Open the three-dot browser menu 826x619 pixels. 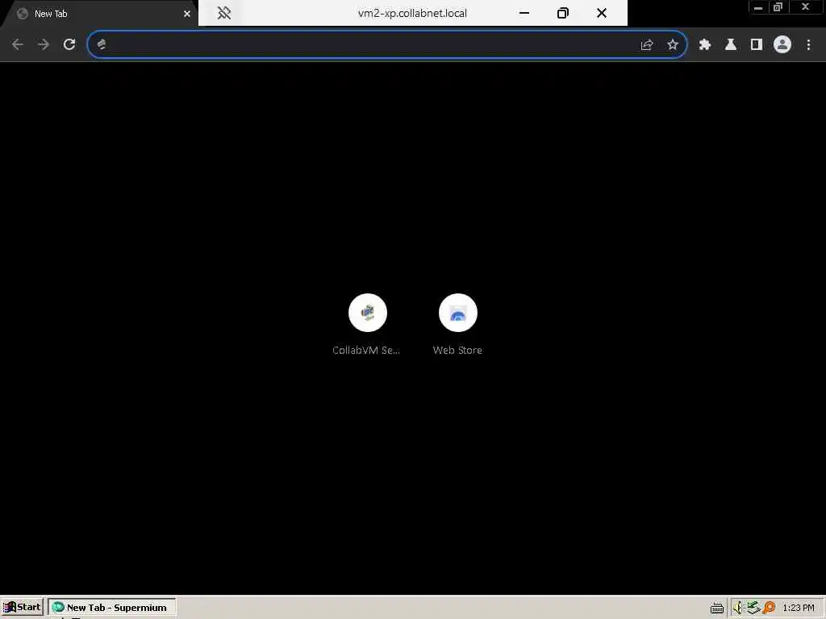coord(808,45)
